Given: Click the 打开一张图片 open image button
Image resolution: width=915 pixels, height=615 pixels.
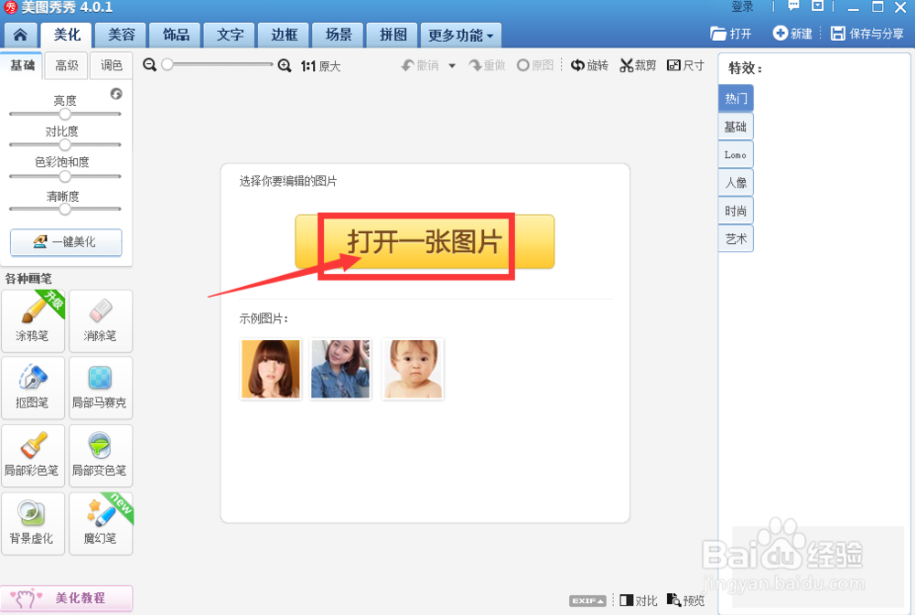Looking at the screenshot, I should click(424, 241).
